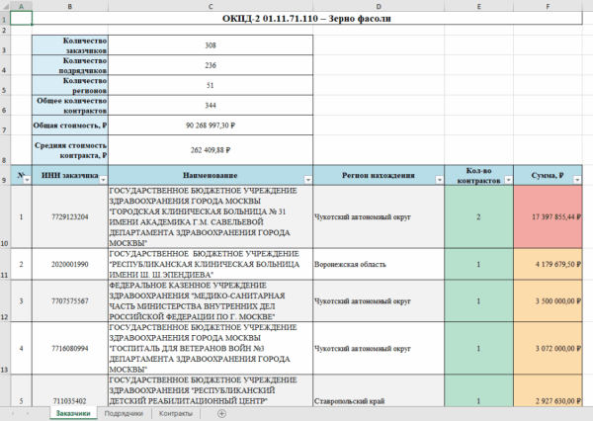Switch to the Контракты sheet tab
Viewport: 593px width, 421px height.
176,413
